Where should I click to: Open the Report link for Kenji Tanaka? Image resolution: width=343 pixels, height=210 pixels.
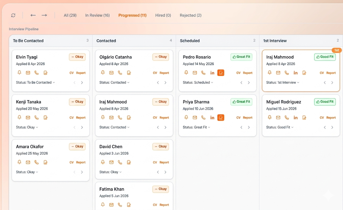click(x=81, y=118)
